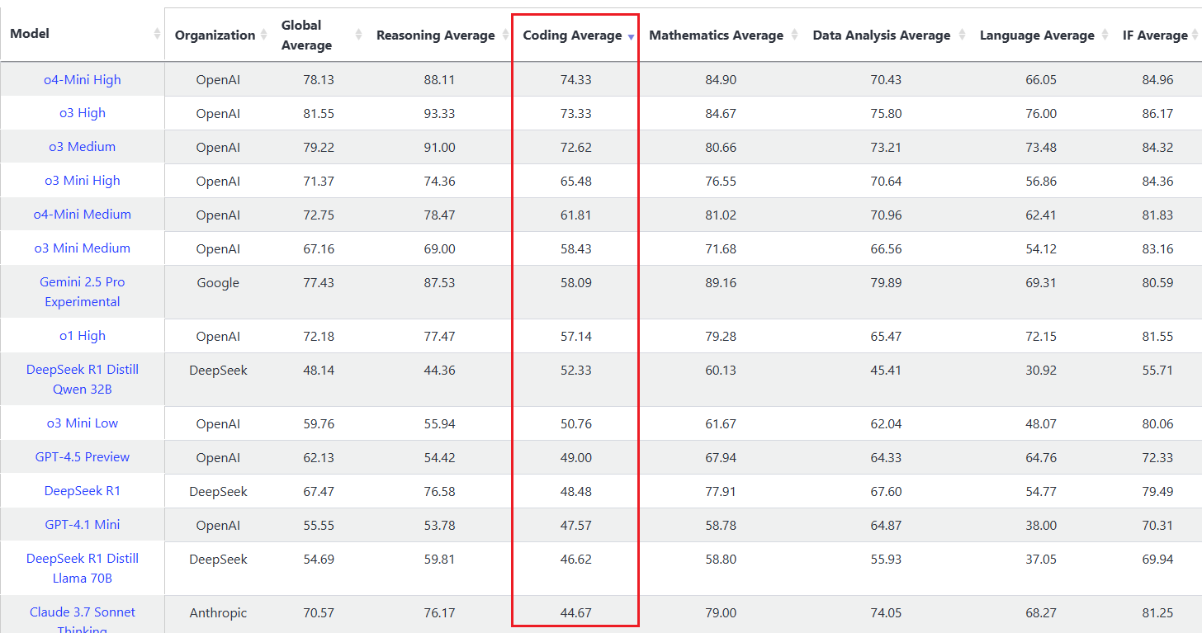The image size is (1202, 633).
Task: Click the Organization column sort arrows icon
Action: click(263, 34)
